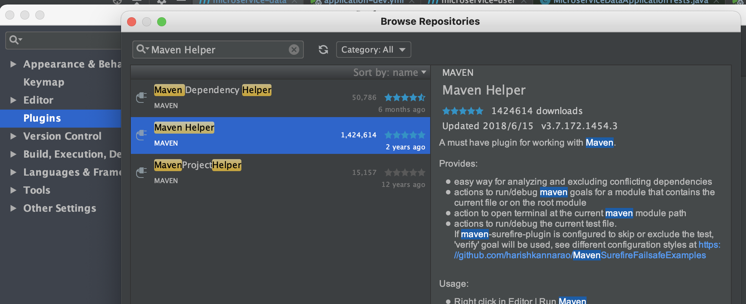Click the refresh repositories icon

tap(323, 50)
